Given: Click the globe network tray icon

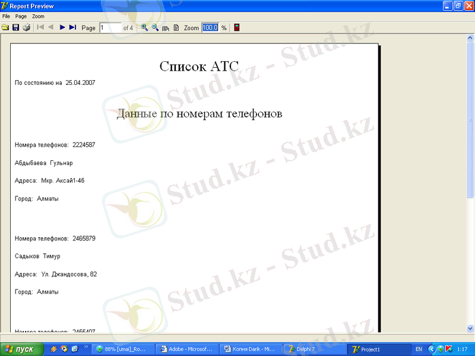Looking at the screenshot, I should 441,349.
